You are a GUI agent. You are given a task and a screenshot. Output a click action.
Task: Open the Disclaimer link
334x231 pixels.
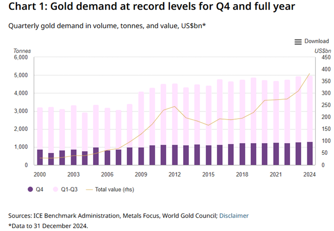point(234,216)
